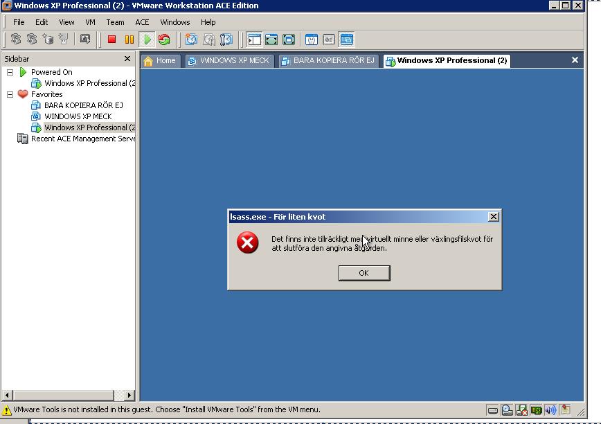Click the sidebar horizontal scrollbar thumb
Screen dimensions: 601x424
click(63, 395)
